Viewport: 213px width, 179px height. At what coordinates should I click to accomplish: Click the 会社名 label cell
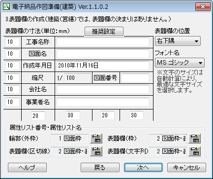click(38, 89)
